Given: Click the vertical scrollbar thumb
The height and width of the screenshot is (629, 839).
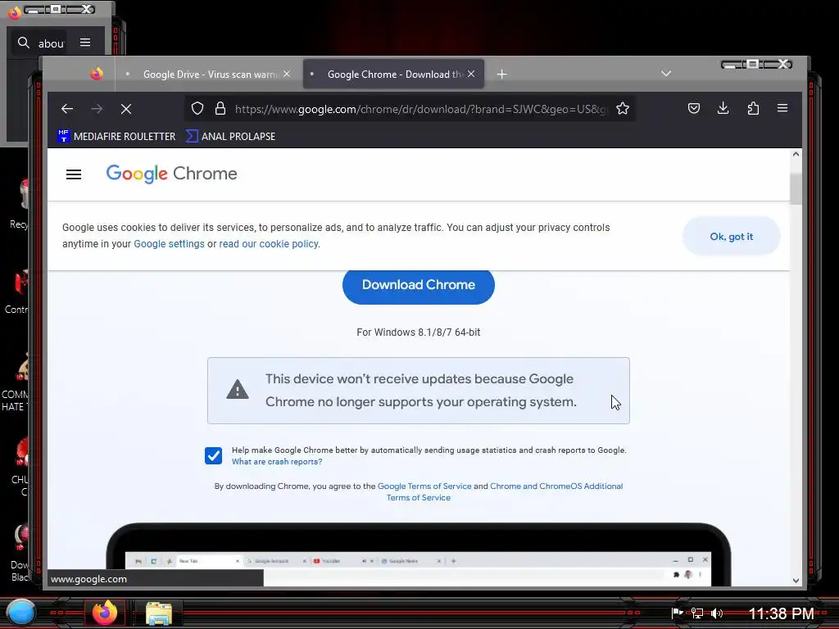Looking at the screenshot, I should pyautogui.click(x=796, y=188).
